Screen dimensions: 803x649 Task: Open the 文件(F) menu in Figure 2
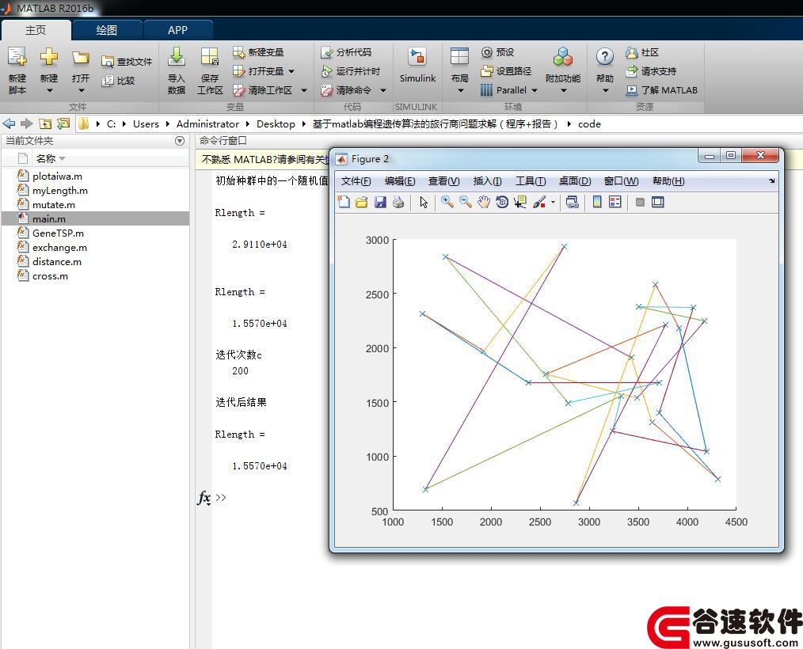(356, 181)
